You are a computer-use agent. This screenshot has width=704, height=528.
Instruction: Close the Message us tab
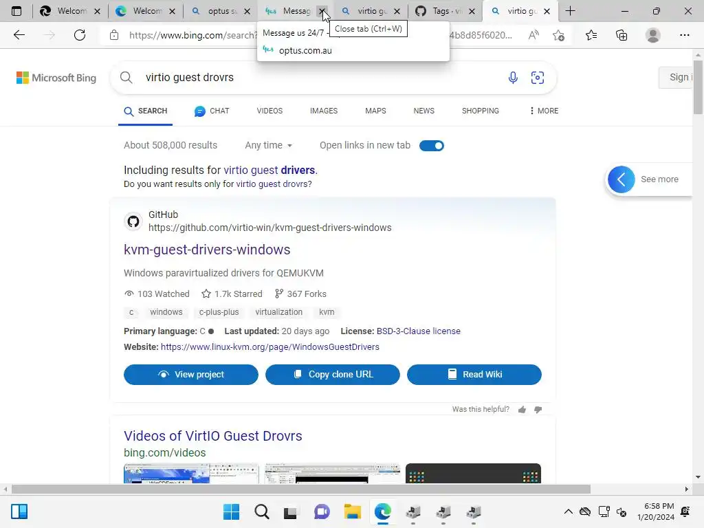pos(322,11)
